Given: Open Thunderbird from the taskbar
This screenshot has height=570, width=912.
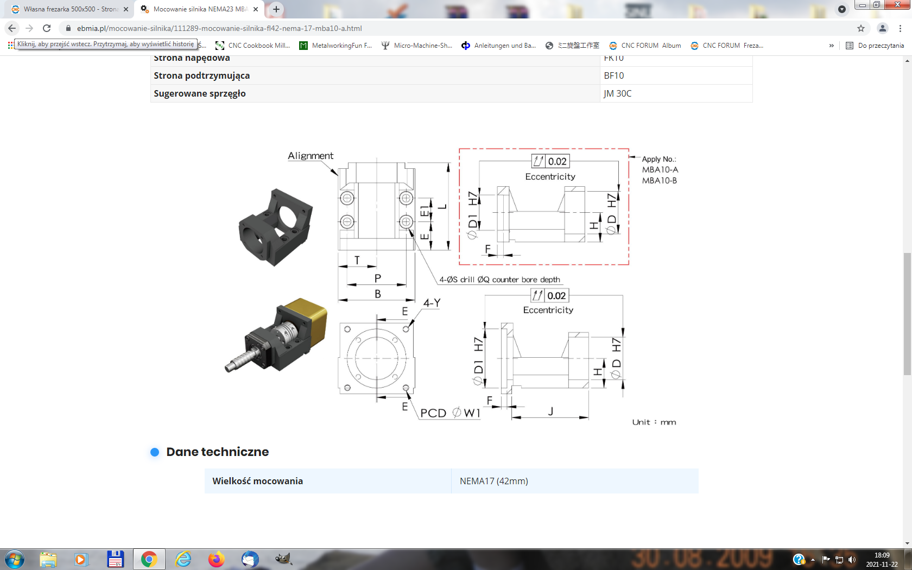Looking at the screenshot, I should [x=250, y=559].
